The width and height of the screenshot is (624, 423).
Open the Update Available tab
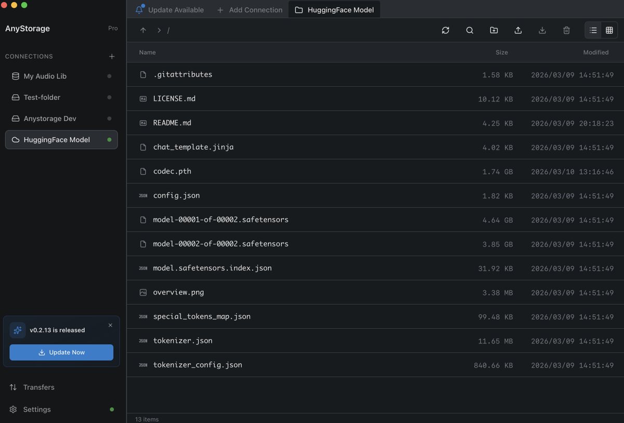coord(169,9)
